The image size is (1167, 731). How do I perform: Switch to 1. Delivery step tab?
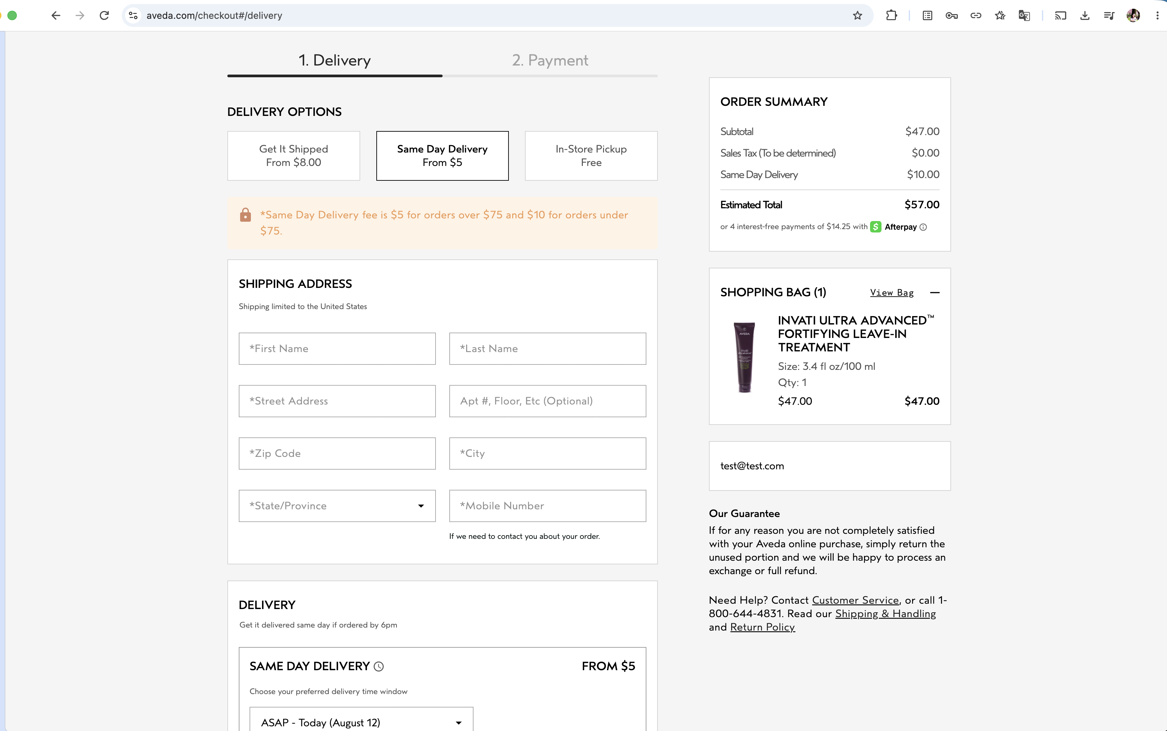tap(335, 60)
